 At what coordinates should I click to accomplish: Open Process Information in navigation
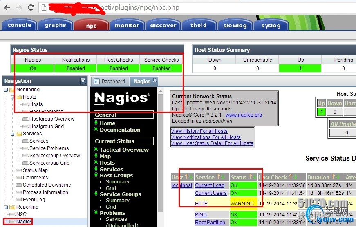point(45,192)
